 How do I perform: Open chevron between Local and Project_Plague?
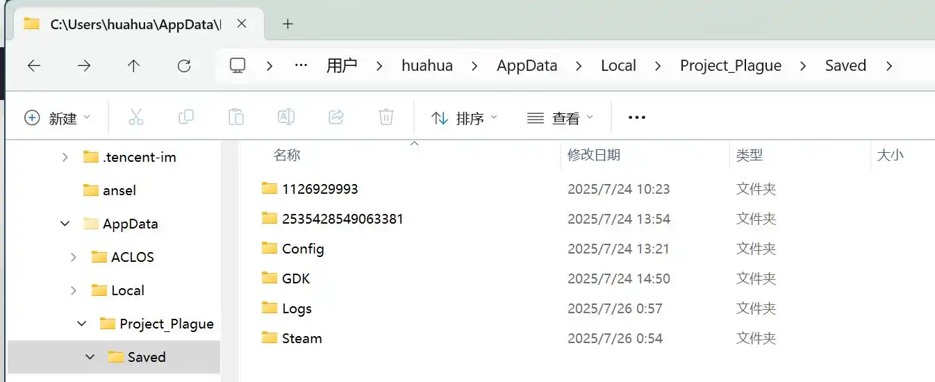point(658,66)
